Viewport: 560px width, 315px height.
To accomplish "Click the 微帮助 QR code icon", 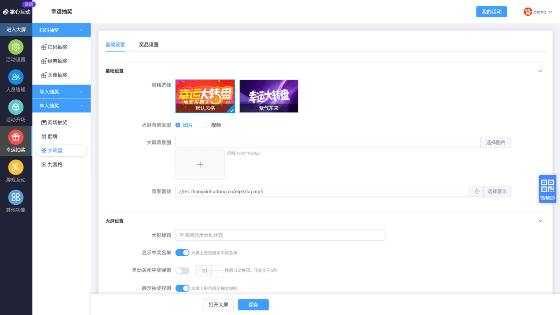I will [x=547, y=189].
